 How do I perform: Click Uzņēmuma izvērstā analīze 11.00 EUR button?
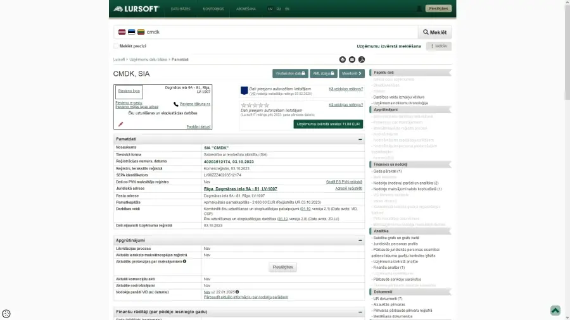[328, 124]
